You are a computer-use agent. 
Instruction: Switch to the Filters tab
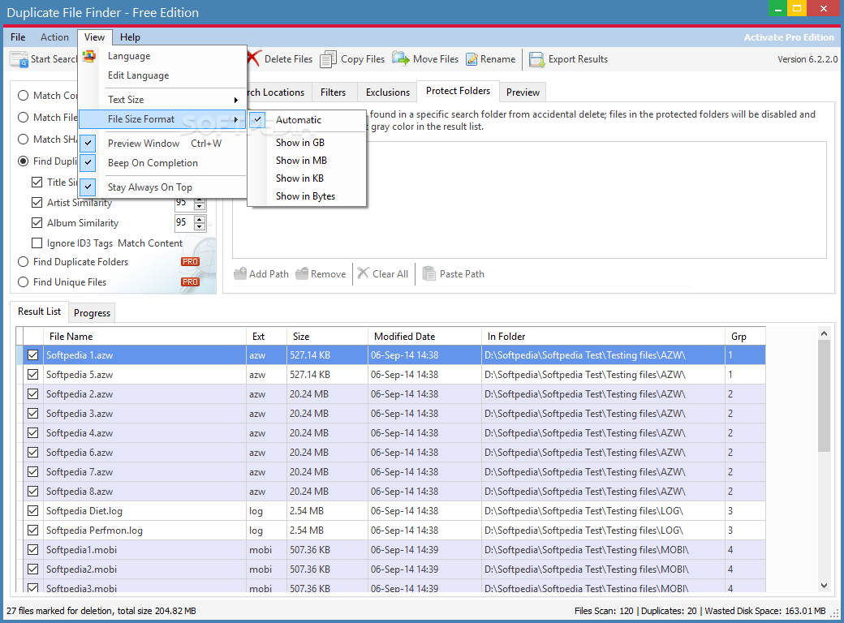coord(334,92)
